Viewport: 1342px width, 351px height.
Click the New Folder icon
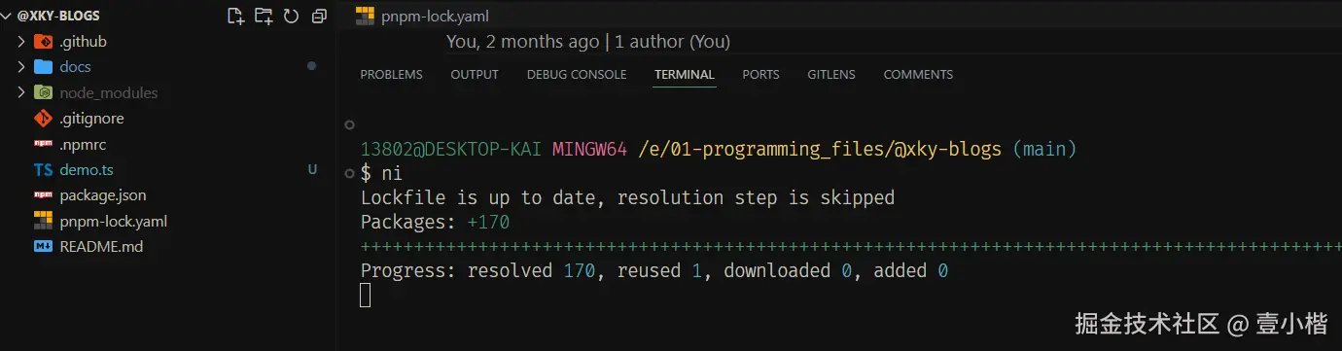pos(264,16)
